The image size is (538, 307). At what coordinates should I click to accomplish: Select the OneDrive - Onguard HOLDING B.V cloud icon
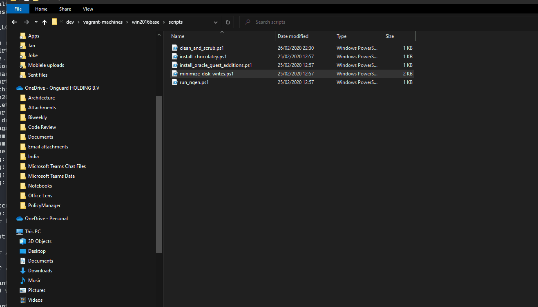pyautogui.click(x=19, y=88)
